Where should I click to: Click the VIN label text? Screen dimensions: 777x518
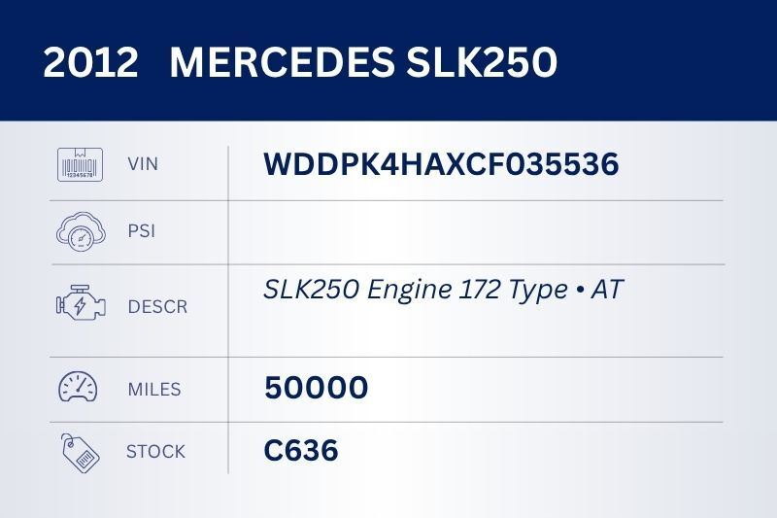143,164
